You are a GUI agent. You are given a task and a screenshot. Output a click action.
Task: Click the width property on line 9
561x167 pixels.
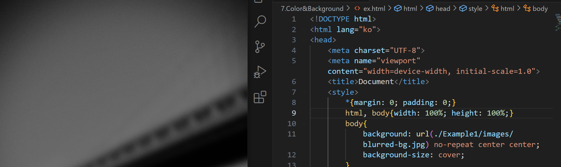(x=405, y=113)
